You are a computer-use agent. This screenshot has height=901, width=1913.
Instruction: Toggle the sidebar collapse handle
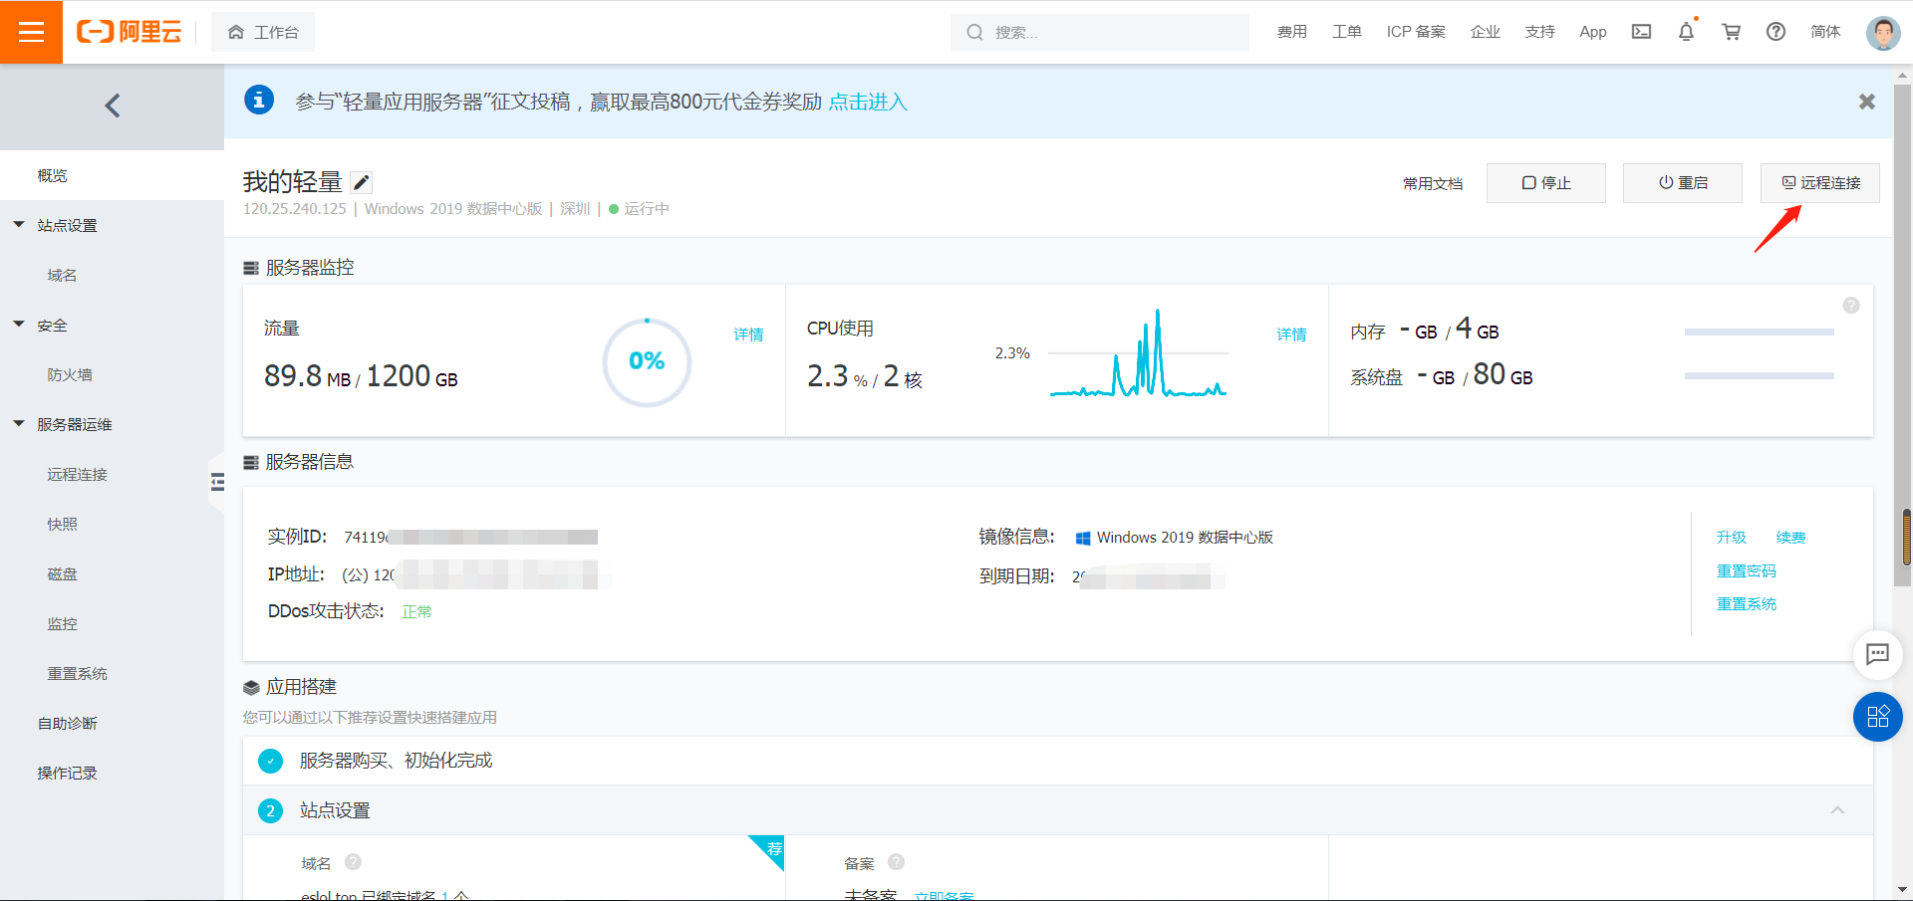[216, 483]
